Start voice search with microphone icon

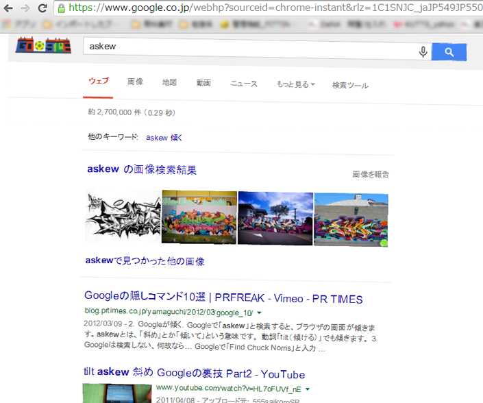[423, 51]
